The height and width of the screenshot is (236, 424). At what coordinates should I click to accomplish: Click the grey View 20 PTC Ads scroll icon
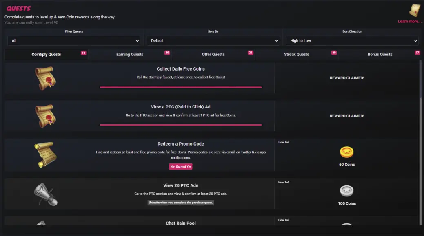pos(46,194)
